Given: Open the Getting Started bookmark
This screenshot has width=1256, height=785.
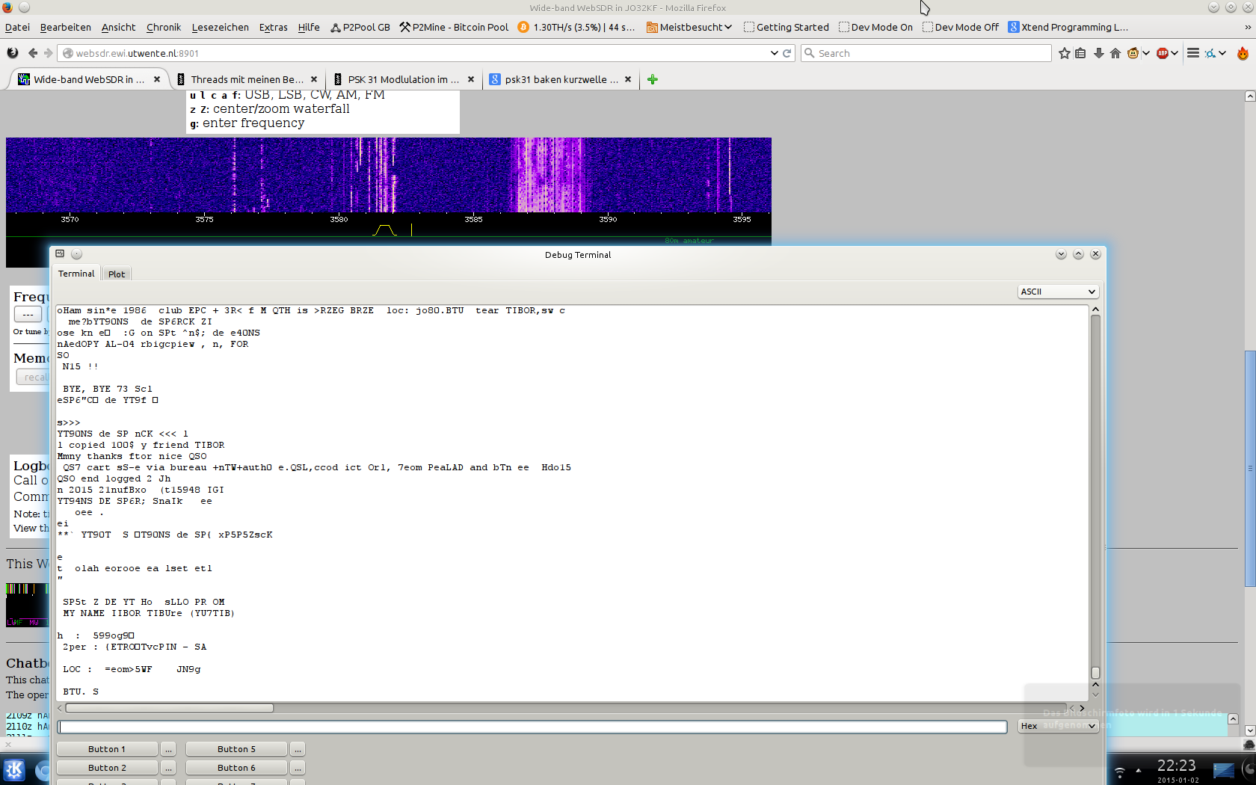Looking at the screenshot, I should click(786, 27).
